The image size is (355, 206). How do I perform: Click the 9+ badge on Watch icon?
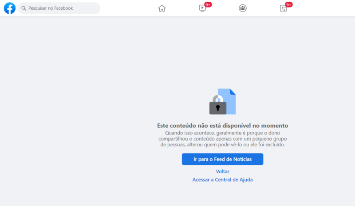click(208, 4)
